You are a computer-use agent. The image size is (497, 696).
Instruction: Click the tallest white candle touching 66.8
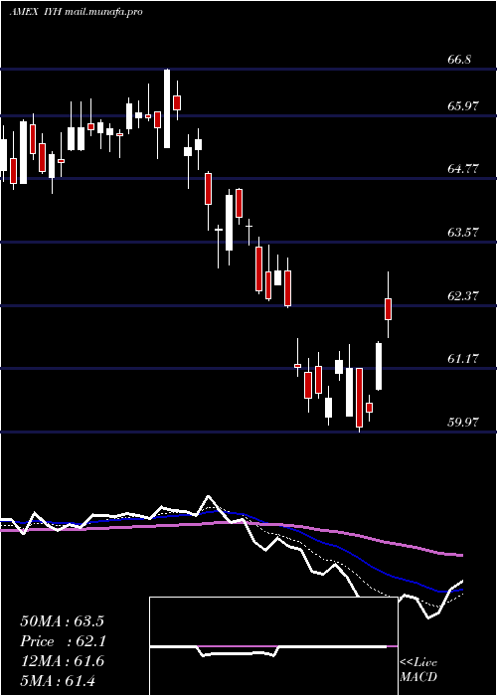click(x=167, y=108)
